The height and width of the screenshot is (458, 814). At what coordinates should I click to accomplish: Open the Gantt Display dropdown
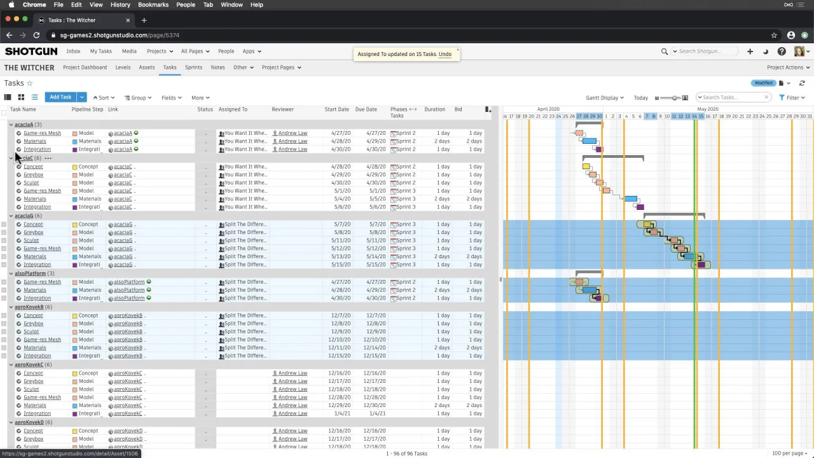click(605, 98)
